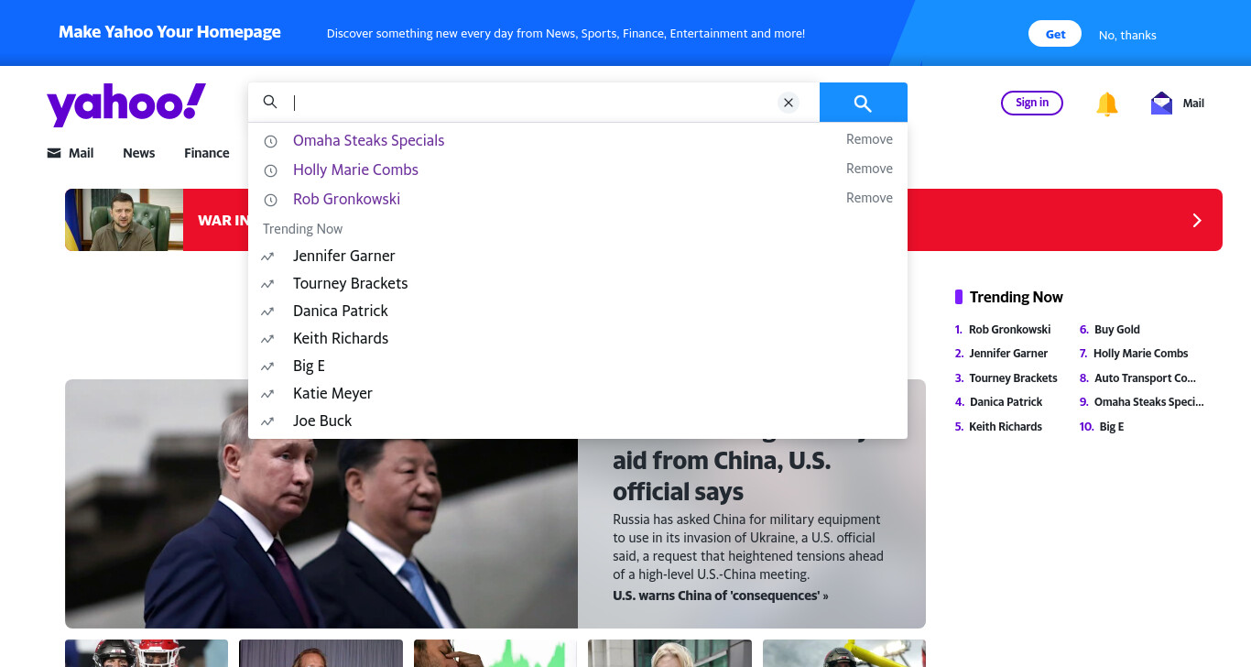
Task: Open Buy Gold trending link
Action: tap(1117, 329)
